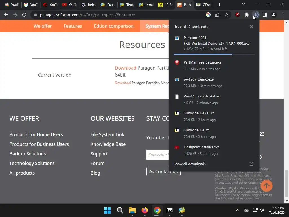This screenshot has width=289, height=217.
Task: Open Products for Home Users link
Action: [36, 134]
